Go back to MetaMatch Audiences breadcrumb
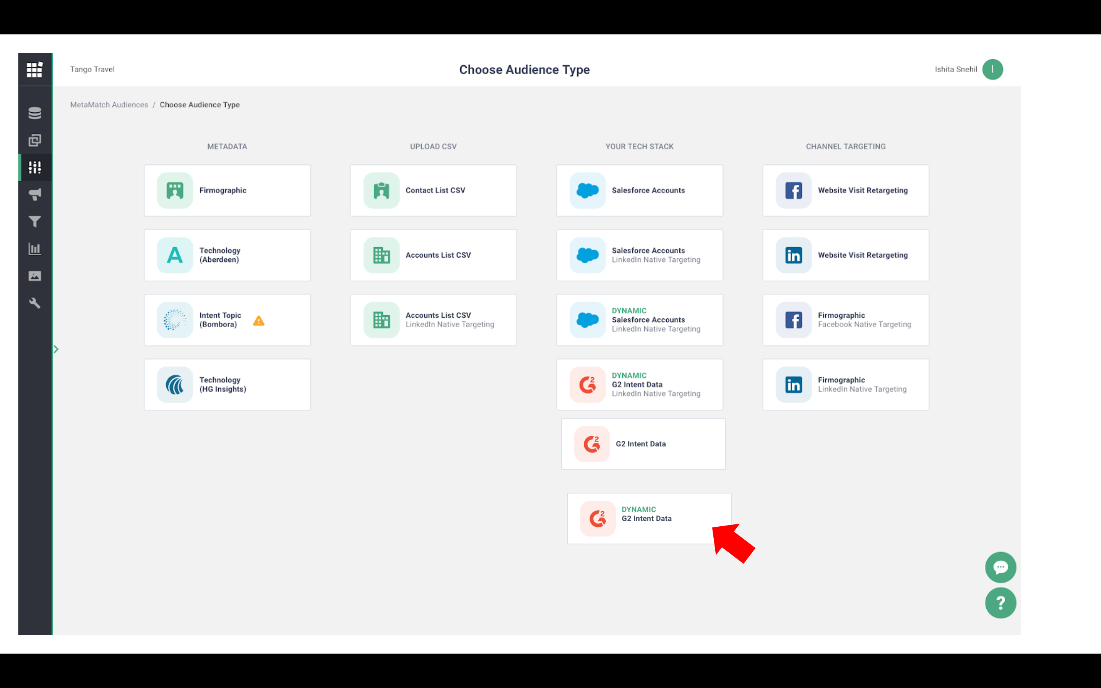Screen dimensions: 1101x688 pos(109,105)
